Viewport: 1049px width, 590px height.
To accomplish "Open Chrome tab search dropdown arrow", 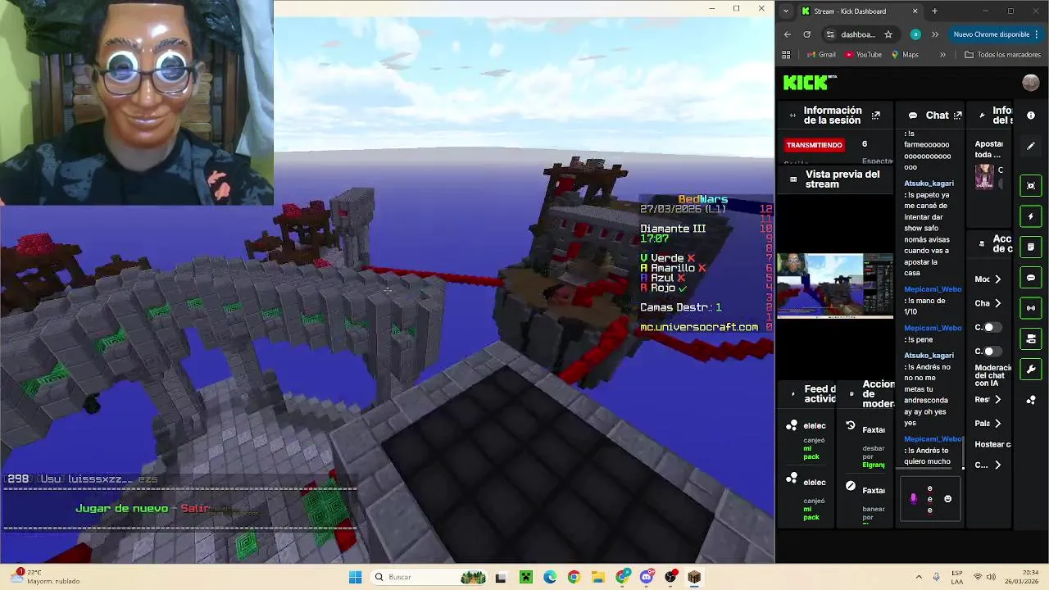I will [x=786, y=11].
